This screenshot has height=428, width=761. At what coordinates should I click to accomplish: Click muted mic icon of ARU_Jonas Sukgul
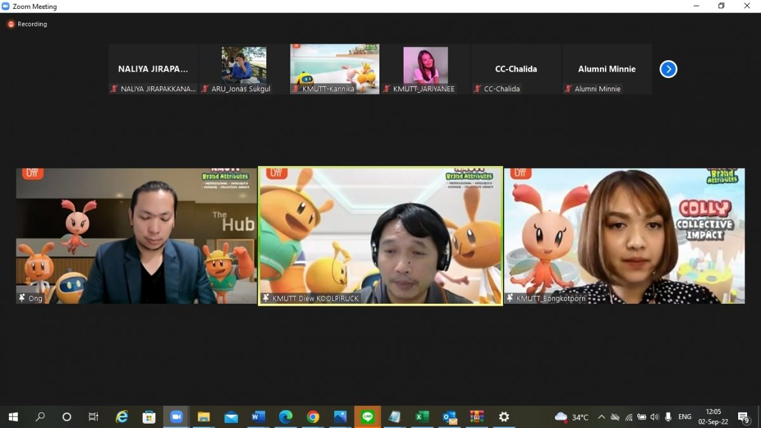(x=205, y=89)
